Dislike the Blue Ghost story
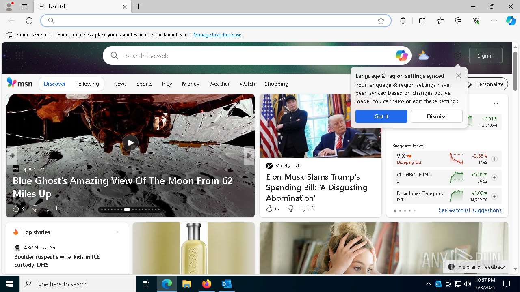Screen dimensions: 520x292 [x=35, y=208]
